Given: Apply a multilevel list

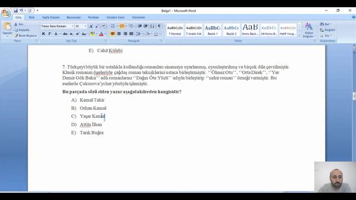Looking at the screenshot, I should point(131,26).
